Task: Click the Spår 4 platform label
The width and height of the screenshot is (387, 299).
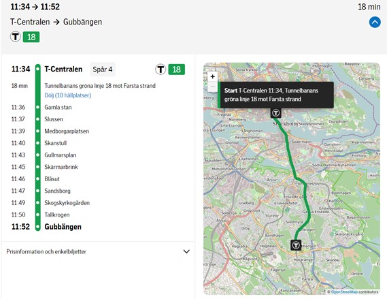Action: coord(103,69)
